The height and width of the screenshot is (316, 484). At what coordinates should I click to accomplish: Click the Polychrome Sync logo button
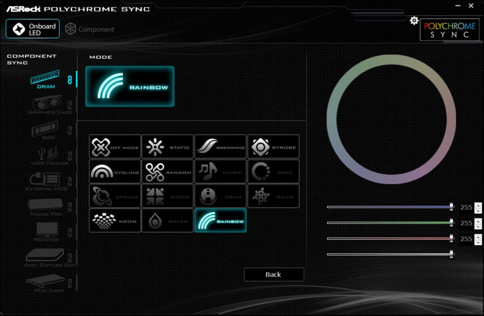click(449, 30)
